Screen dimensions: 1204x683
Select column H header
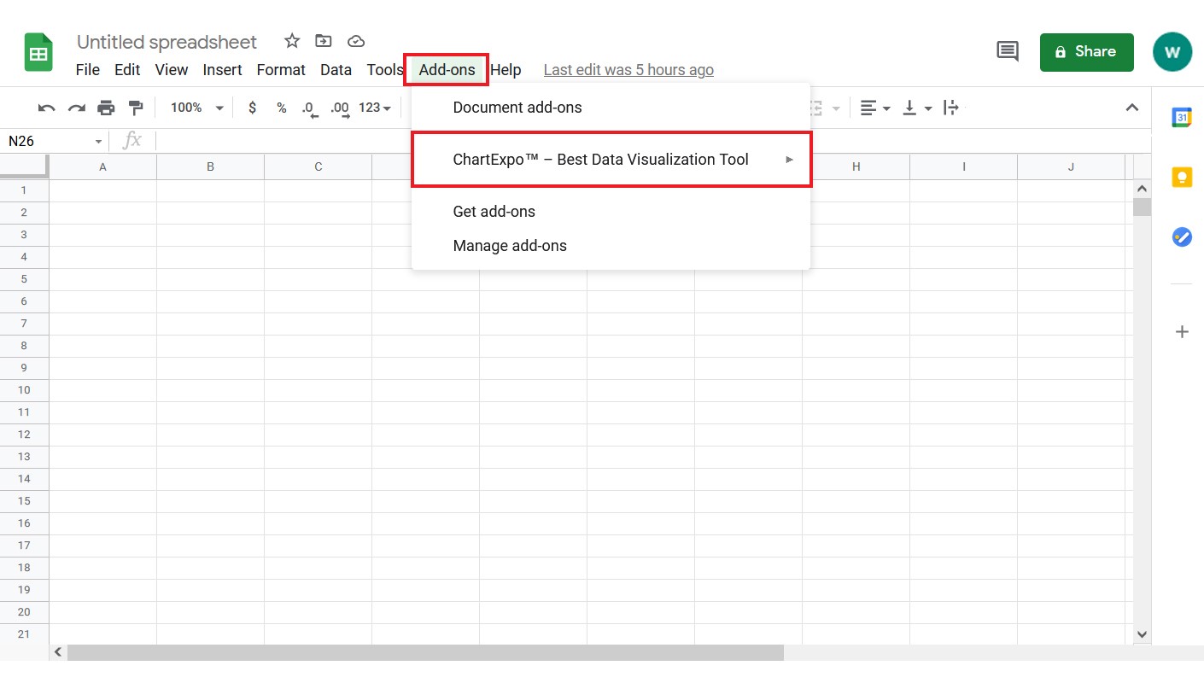point(856,167)
